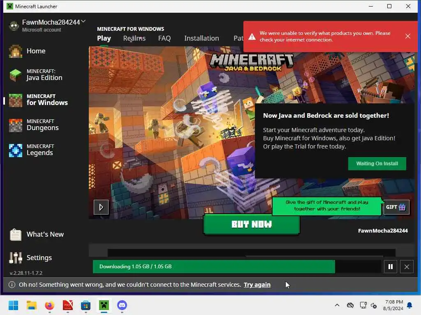Open Discord from the taskbar

[x=122, y=305]
